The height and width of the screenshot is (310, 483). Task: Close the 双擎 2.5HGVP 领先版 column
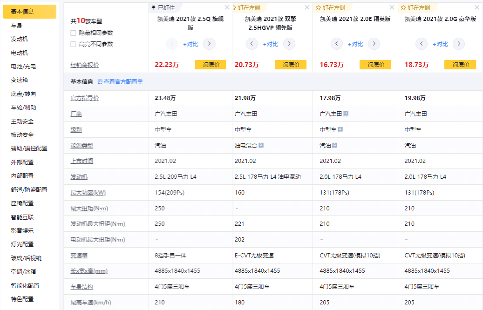pyautogui.click(x=307, y=7)
